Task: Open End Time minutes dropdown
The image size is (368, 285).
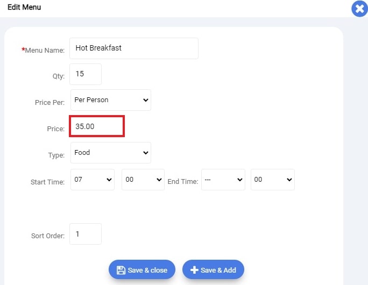Action: pos(272,180)
